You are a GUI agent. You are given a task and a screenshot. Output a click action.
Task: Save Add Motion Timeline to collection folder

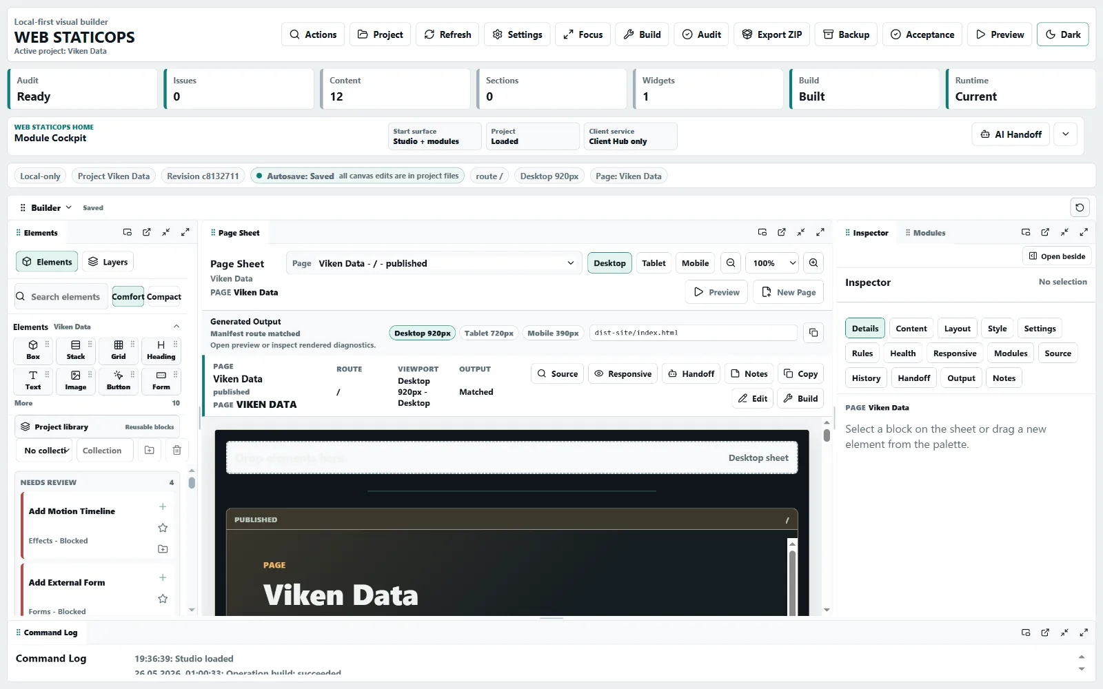(x=163, y=549)
